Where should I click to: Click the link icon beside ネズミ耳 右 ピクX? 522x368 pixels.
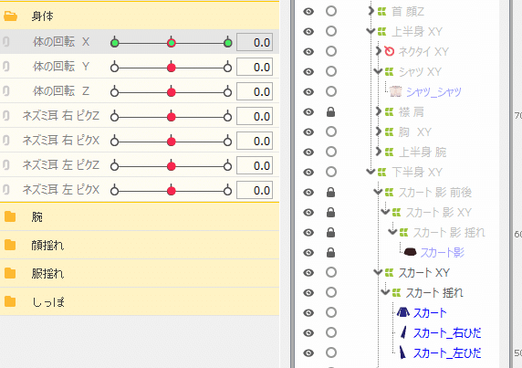coord(6,141)
